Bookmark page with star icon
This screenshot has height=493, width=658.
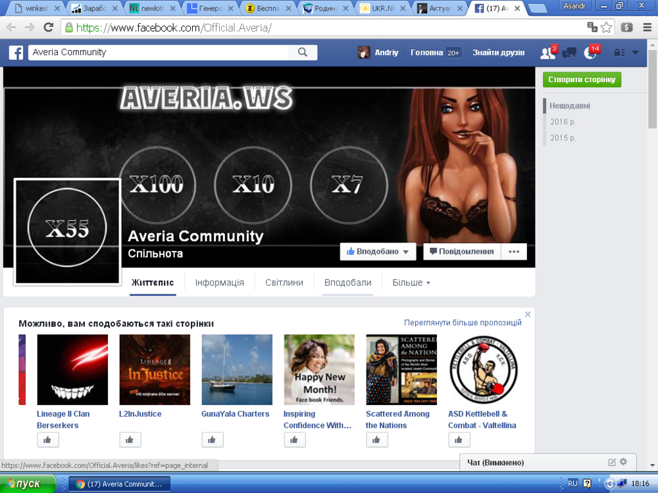[606, 28]
